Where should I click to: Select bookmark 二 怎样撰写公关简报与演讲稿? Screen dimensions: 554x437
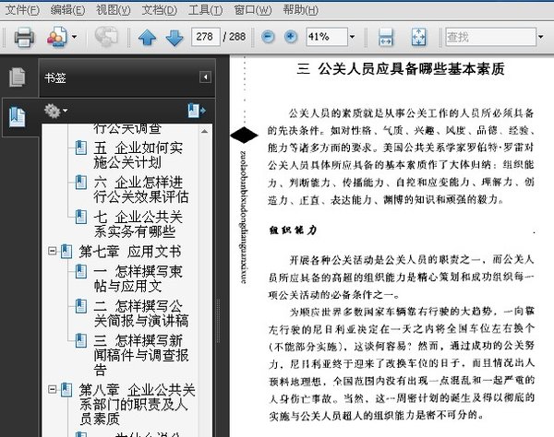[141, 313]
